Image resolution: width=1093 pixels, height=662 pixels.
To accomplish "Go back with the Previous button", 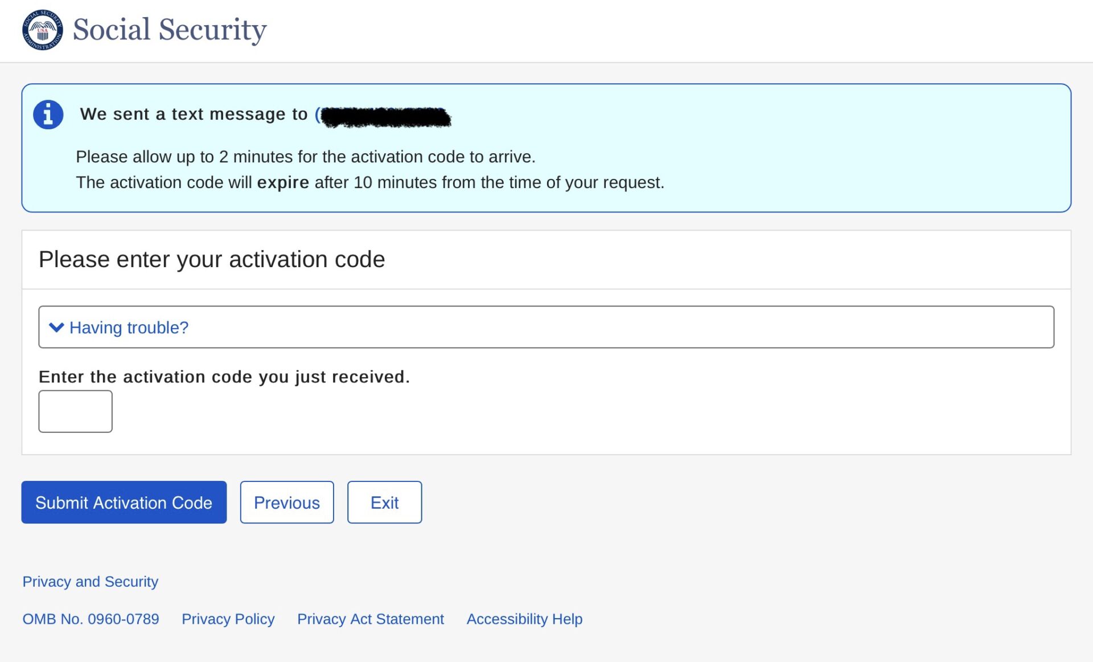I will click(286, 502).
